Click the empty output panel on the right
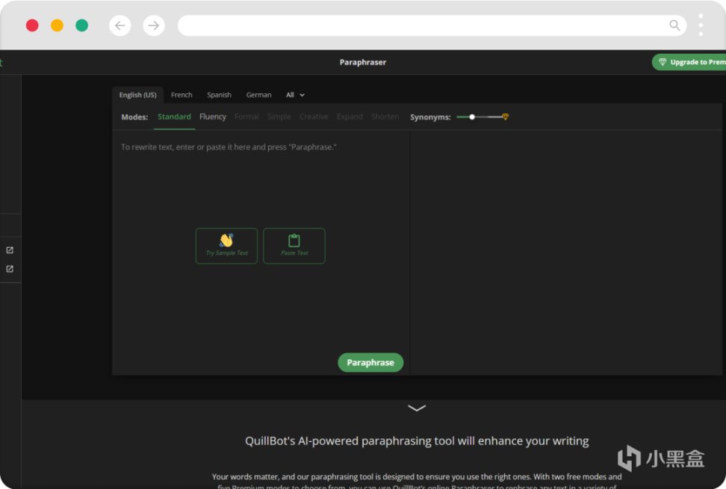The height and width of the screenshot is (489, 726). pos(566,252)
